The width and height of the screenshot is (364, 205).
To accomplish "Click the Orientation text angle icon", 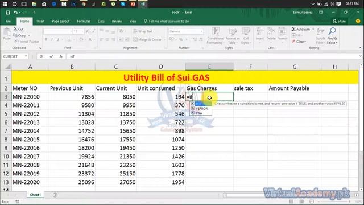I will pos(121,31).
